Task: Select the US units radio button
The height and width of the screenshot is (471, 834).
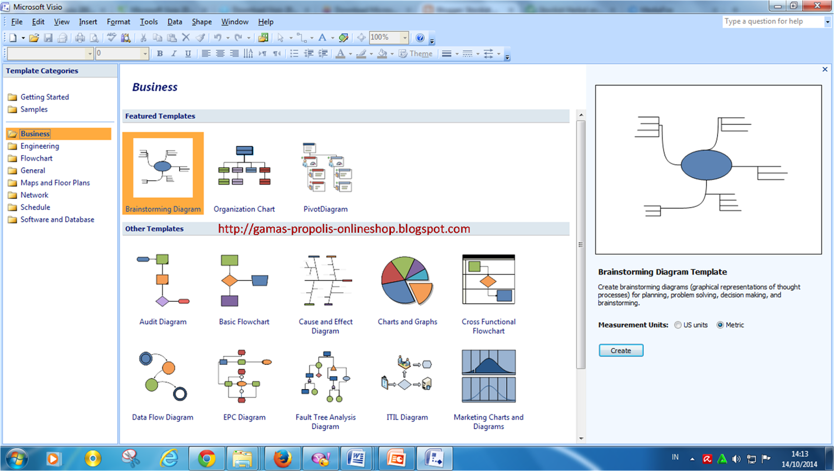Action: point(678,325)
